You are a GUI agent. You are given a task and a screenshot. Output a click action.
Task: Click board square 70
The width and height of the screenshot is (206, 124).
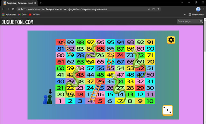[x=150, y=62]
